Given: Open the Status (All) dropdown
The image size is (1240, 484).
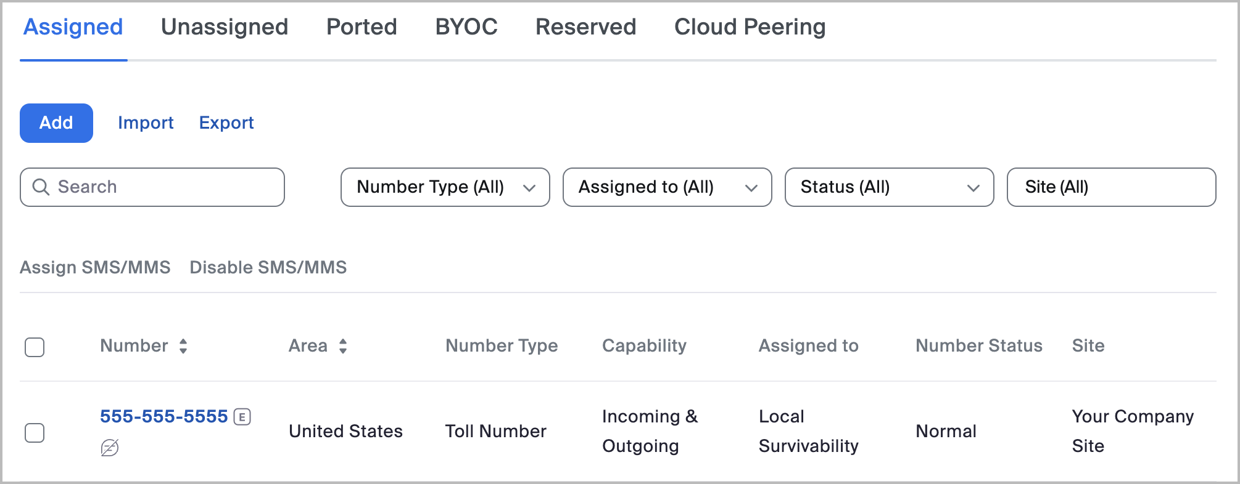Looking at the screenshot, I should pyautogui.click(x=889, y=187).
